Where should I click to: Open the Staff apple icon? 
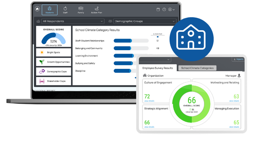tap(65, 8)
